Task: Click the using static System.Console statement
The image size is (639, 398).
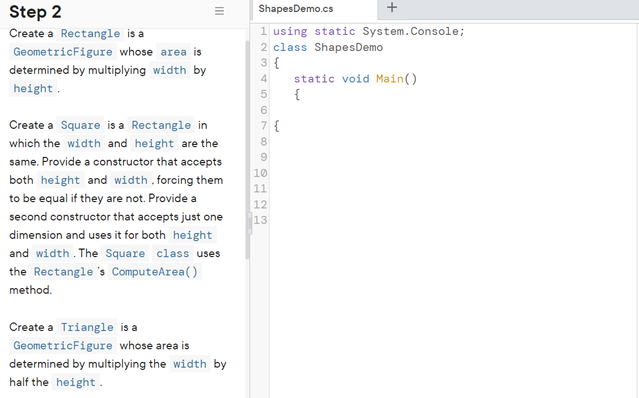Action: 367,31
